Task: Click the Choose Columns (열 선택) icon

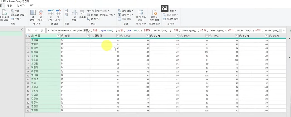Action: coord(33,13)
